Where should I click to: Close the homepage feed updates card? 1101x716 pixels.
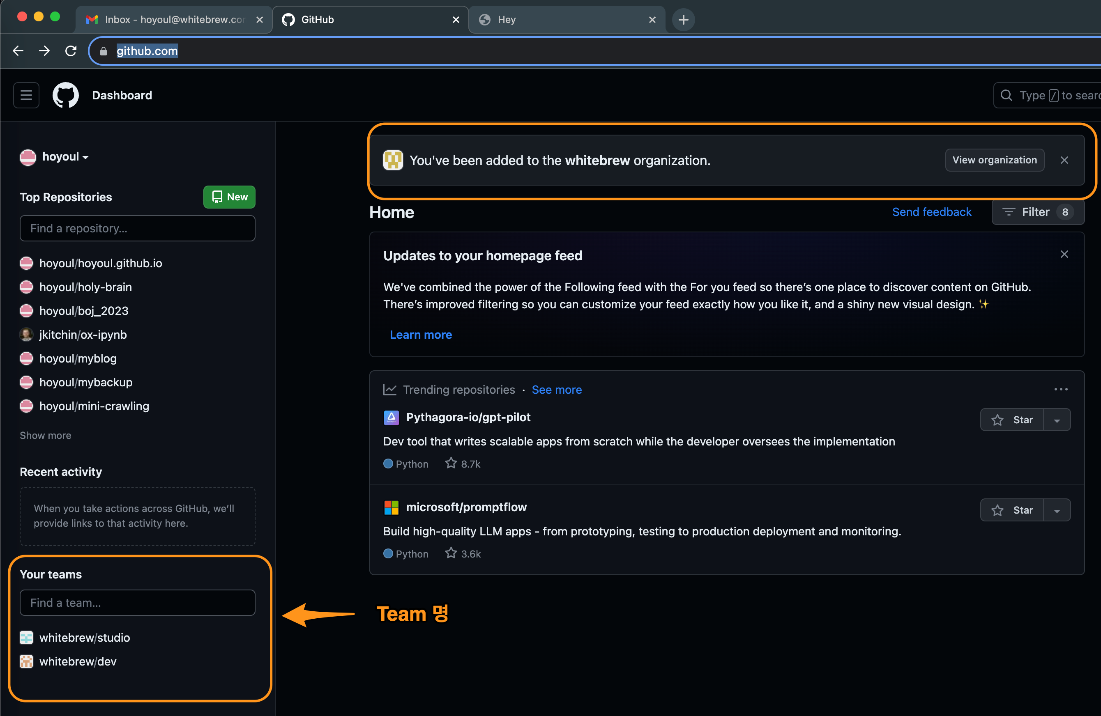click(1064, 255)
